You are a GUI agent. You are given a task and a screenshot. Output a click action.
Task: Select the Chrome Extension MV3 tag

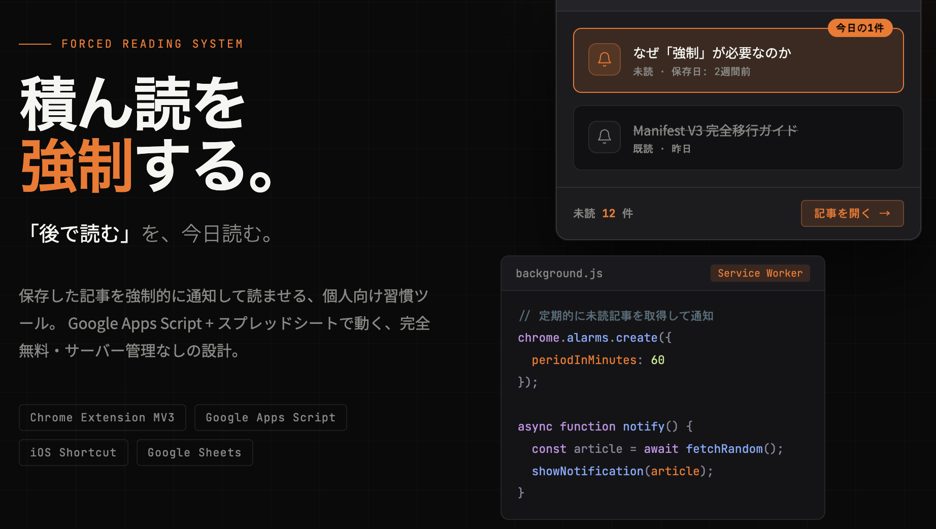(102, 417)
